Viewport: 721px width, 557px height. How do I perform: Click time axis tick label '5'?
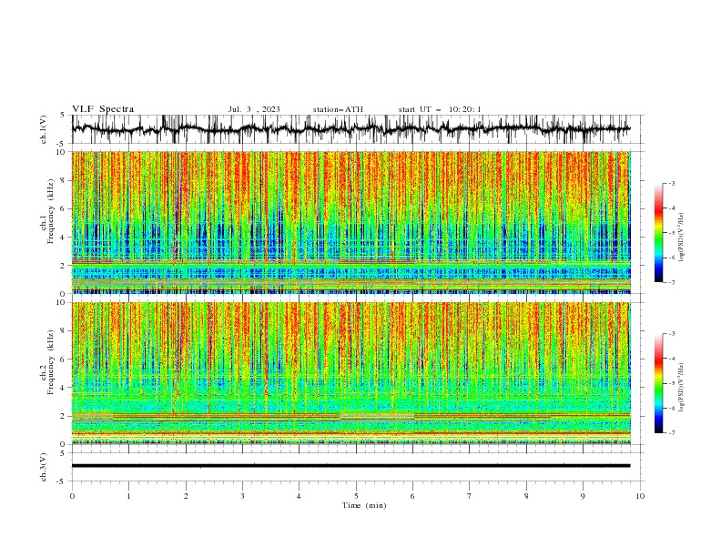point(356,496)
